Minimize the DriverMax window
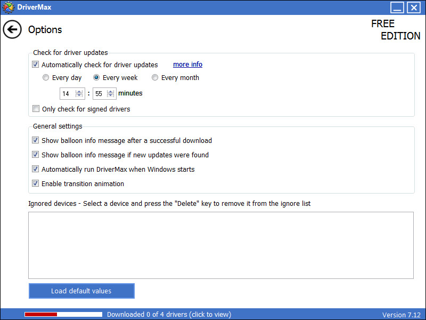The width and height of the screenshot is (426, 320). (x=397, y=7)
